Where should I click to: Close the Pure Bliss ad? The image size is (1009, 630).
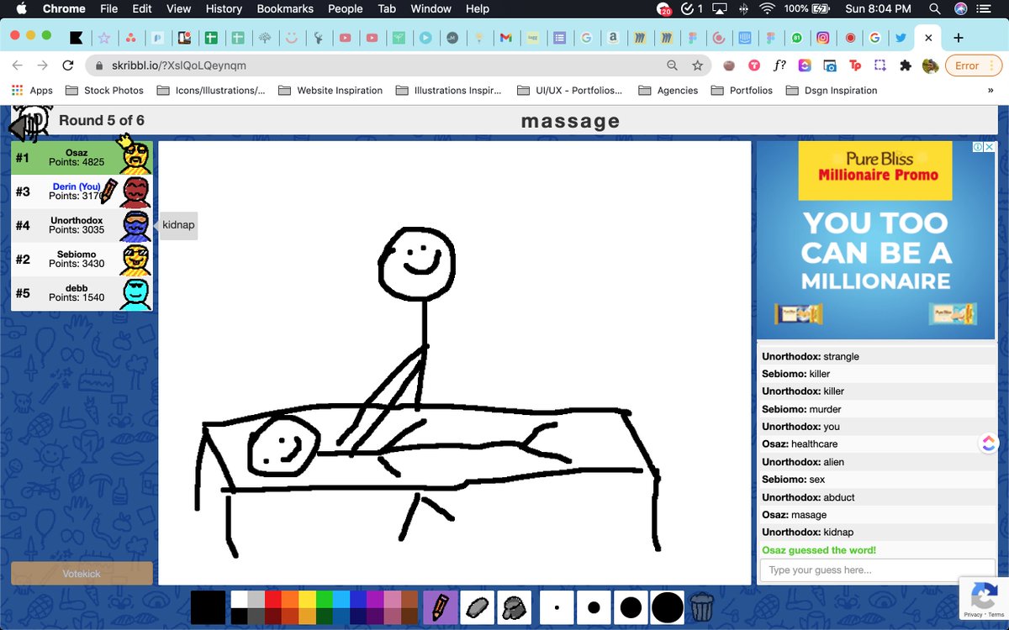coord(990,147)
